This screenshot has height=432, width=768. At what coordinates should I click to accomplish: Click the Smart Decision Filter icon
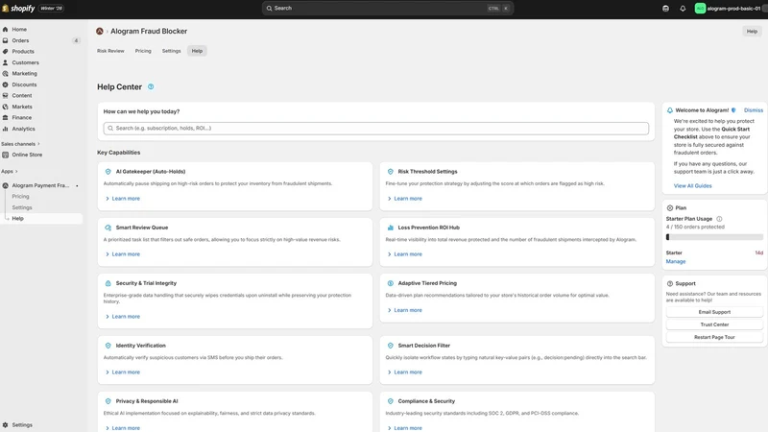coord(391,346)
